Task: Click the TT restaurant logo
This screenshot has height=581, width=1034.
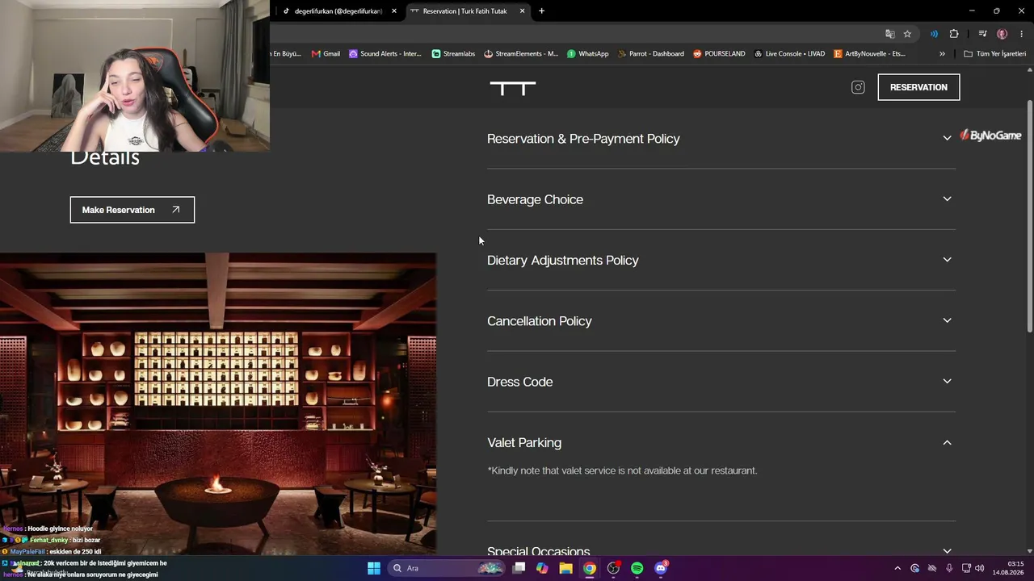Action: click(x=513, y=88)
